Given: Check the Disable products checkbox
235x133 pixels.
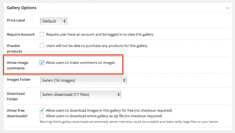Looking at the screenshot, I should click(x=42, y=46).
